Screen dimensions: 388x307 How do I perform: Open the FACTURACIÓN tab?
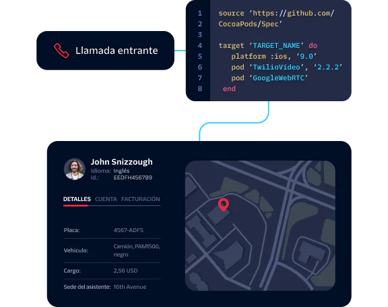point(141,199)
